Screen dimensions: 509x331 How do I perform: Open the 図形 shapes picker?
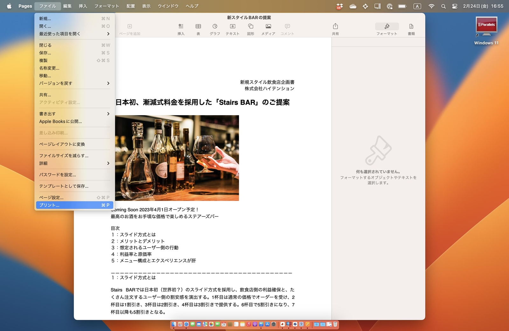pyautogui.click(x=251, y=29)
